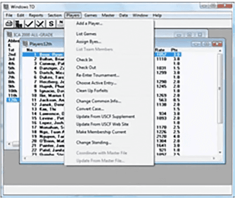Select Check In menu item
This screenshot has height=198, width=235.
point(84,60)
